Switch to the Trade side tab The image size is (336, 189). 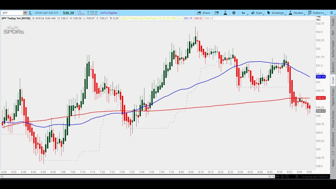(333, 22)
